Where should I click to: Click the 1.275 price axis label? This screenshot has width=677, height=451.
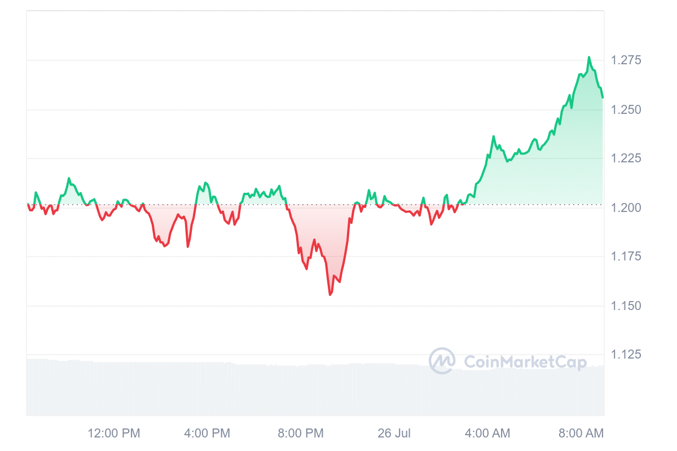[626, 60]
